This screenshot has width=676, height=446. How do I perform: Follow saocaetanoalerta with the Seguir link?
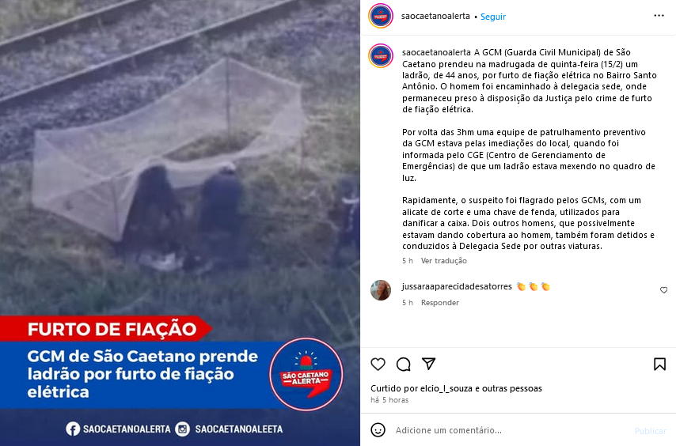(493, 17)
